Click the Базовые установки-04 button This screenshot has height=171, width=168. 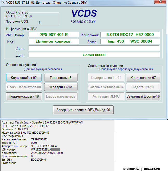[106, 87]
